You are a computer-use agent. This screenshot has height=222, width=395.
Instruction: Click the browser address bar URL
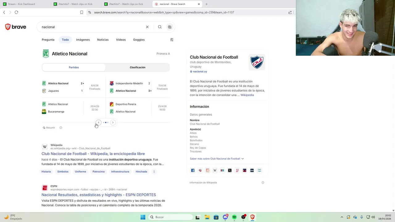[x=164, y=12]
